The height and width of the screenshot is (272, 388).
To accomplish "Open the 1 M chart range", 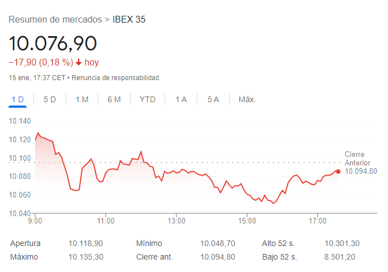I will point(82,99).
